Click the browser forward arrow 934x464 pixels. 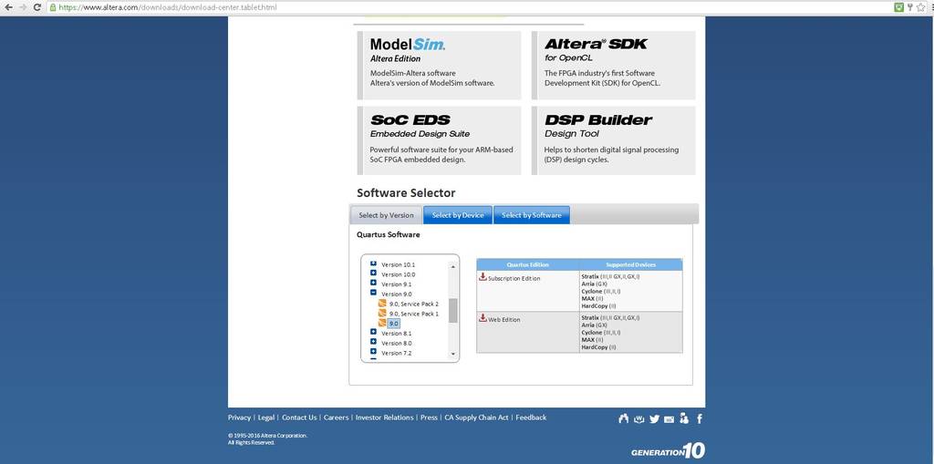click(23, 7)
